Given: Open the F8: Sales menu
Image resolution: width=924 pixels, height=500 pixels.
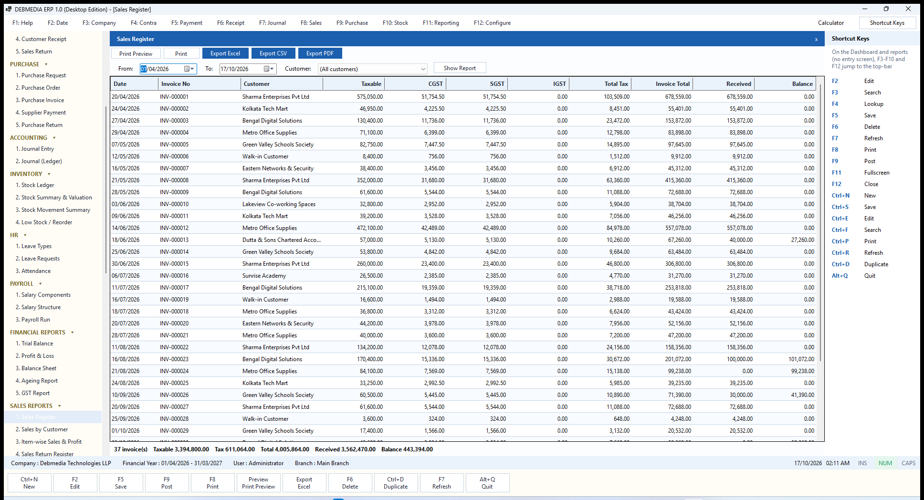Looking at the screenshot, I should coord(311,23).
